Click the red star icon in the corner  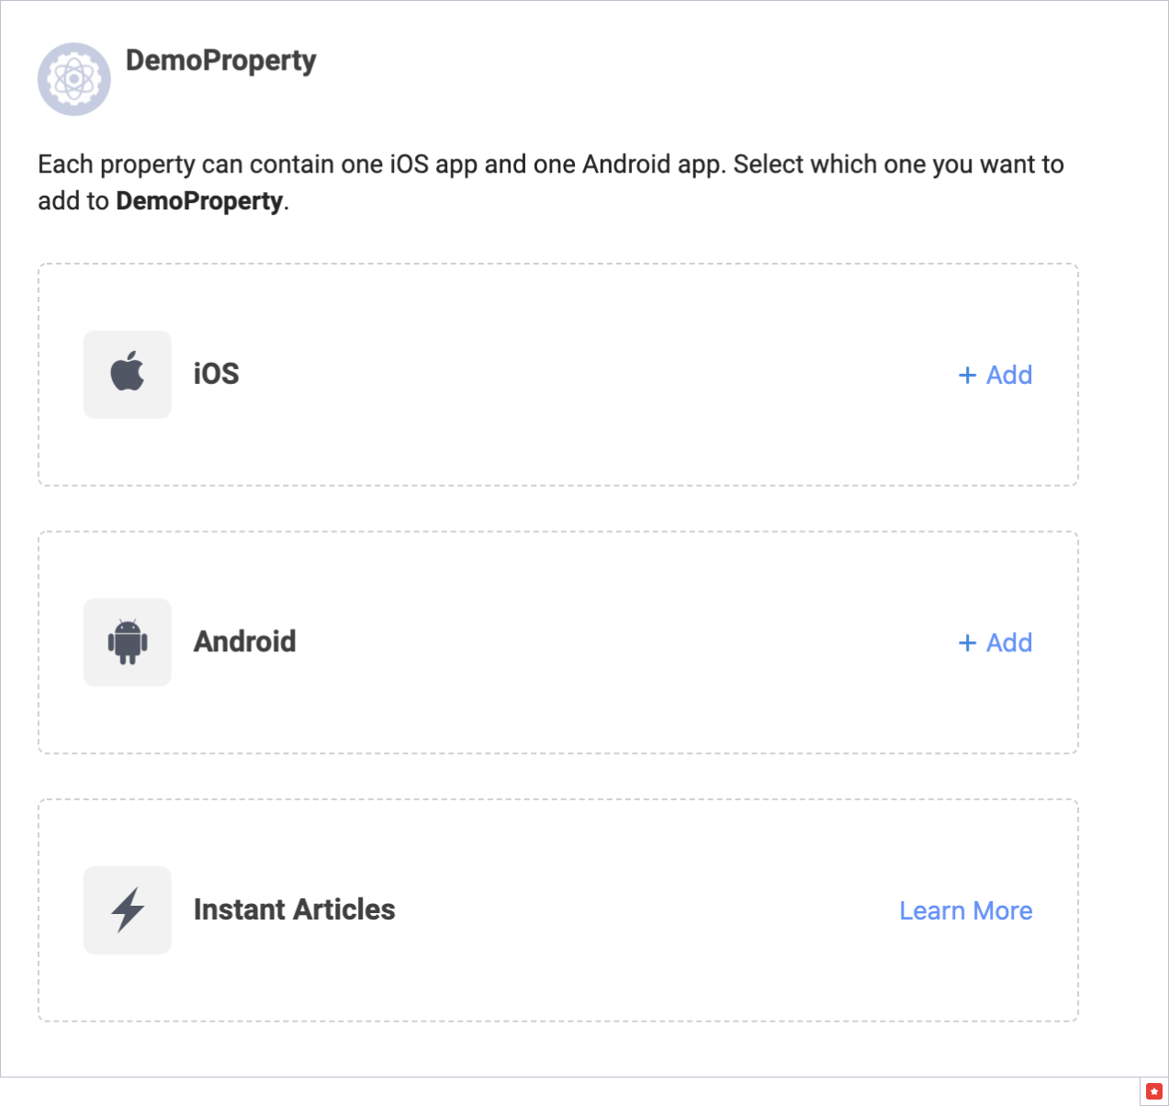click(x=1153, y=1092)
